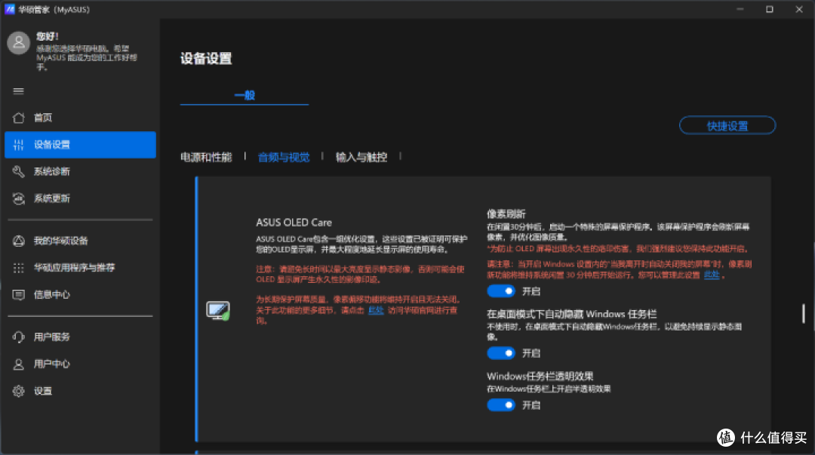The height and width of the screenshot is (455, 815).
Task: Click the home icon beside 首页
Action: 19,118
